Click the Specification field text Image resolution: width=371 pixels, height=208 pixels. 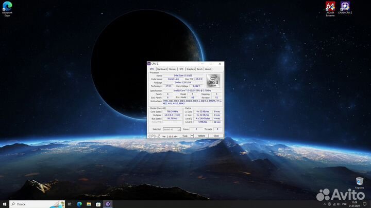pos(192,90)
